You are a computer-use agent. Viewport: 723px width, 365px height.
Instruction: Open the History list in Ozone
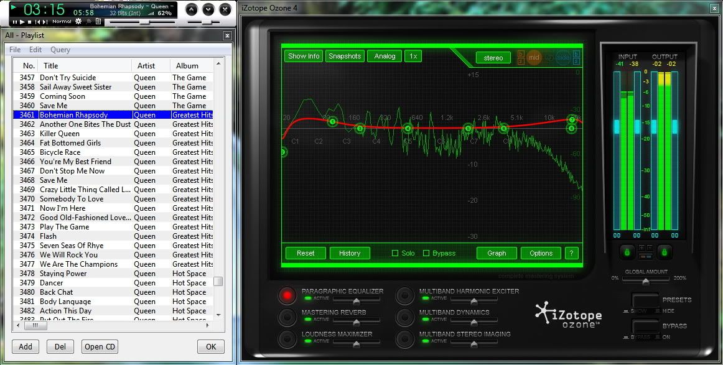click(350, 253)
